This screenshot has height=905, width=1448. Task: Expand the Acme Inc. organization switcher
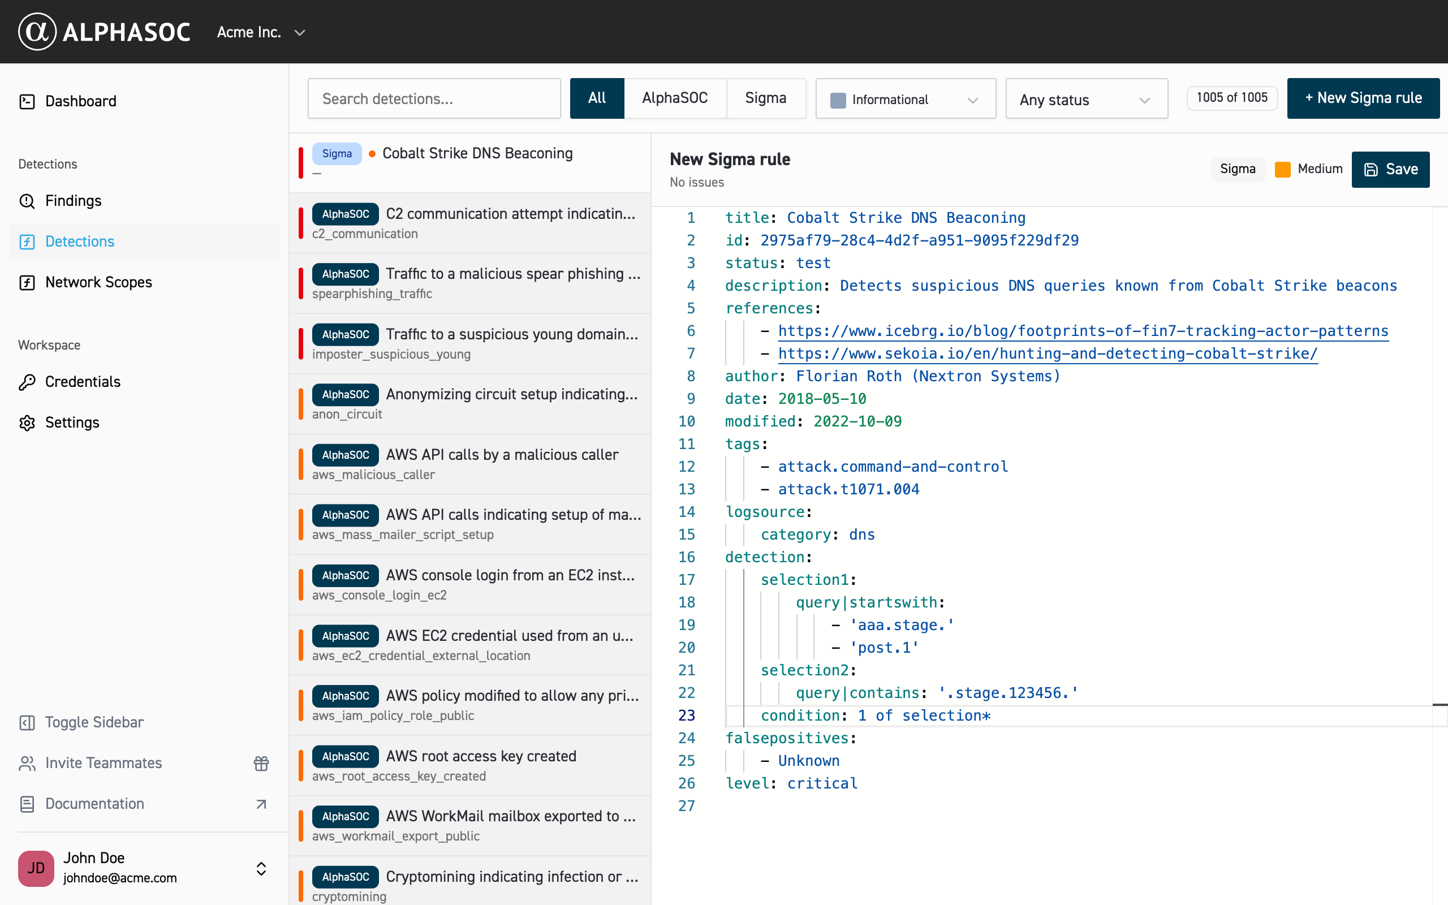coord(261,32)
